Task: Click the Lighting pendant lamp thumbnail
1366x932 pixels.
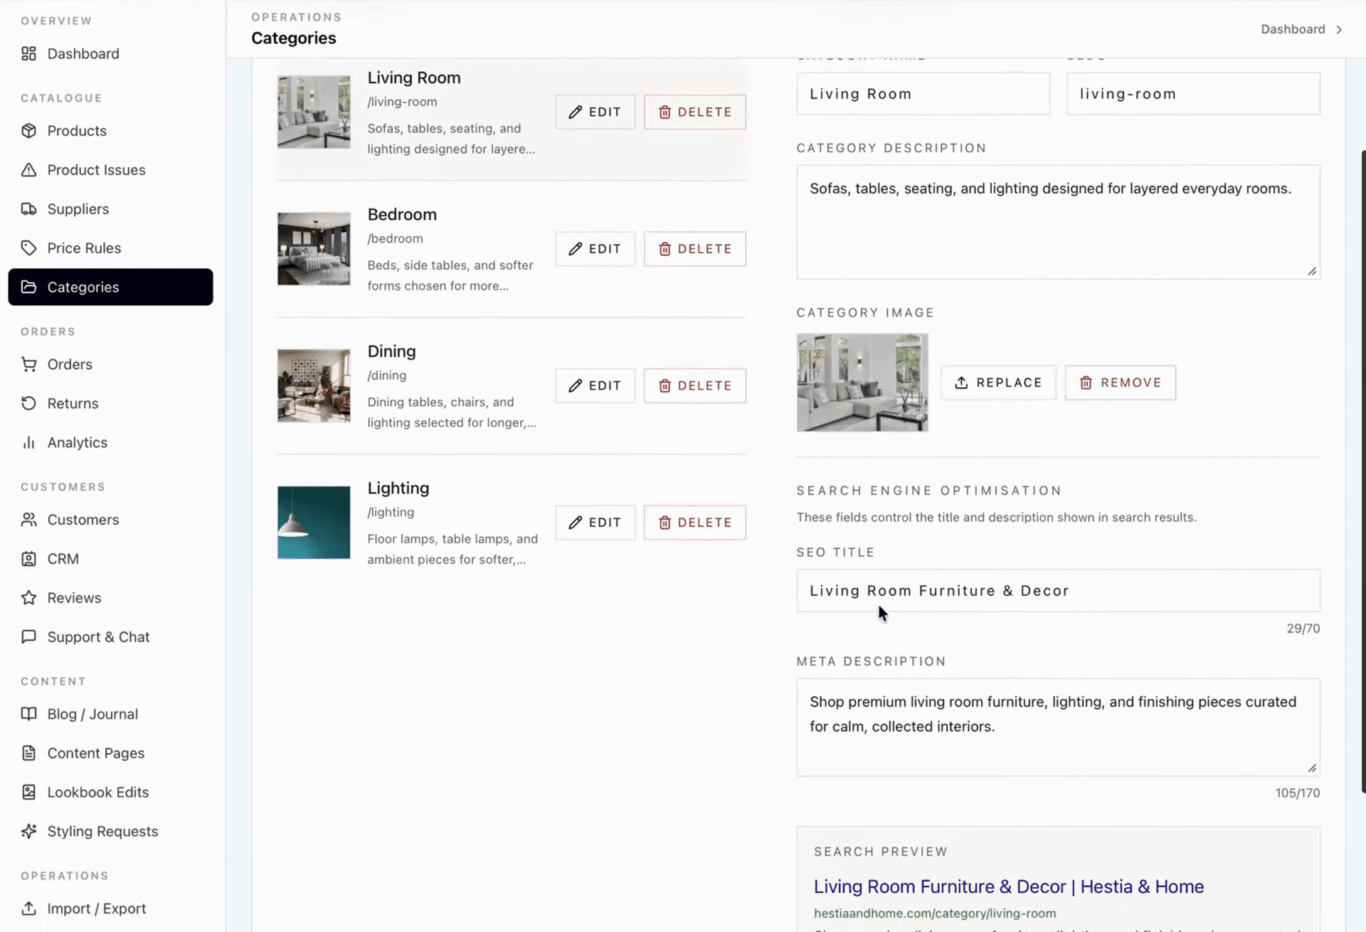Action: pos(314,523)
